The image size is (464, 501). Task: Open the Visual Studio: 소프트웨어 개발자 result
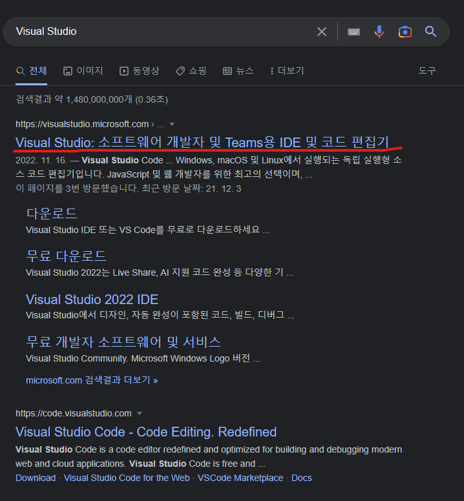[202, 143]
